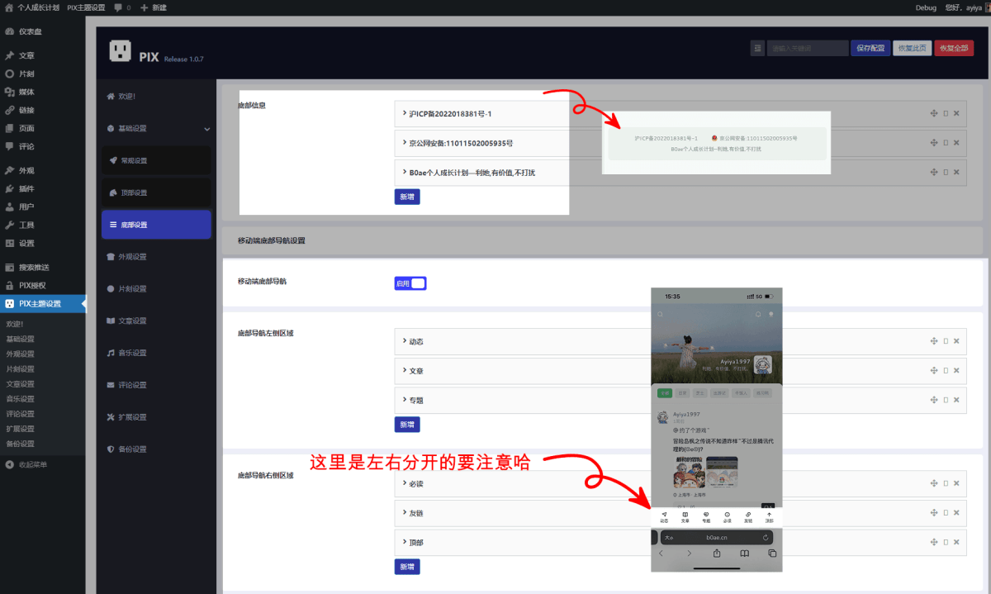Image resolution: width=991 pixels, height=594 pixels.
Task: Toggle the 移动端底部导航 启用 switch
Action: tap(410, 283)
